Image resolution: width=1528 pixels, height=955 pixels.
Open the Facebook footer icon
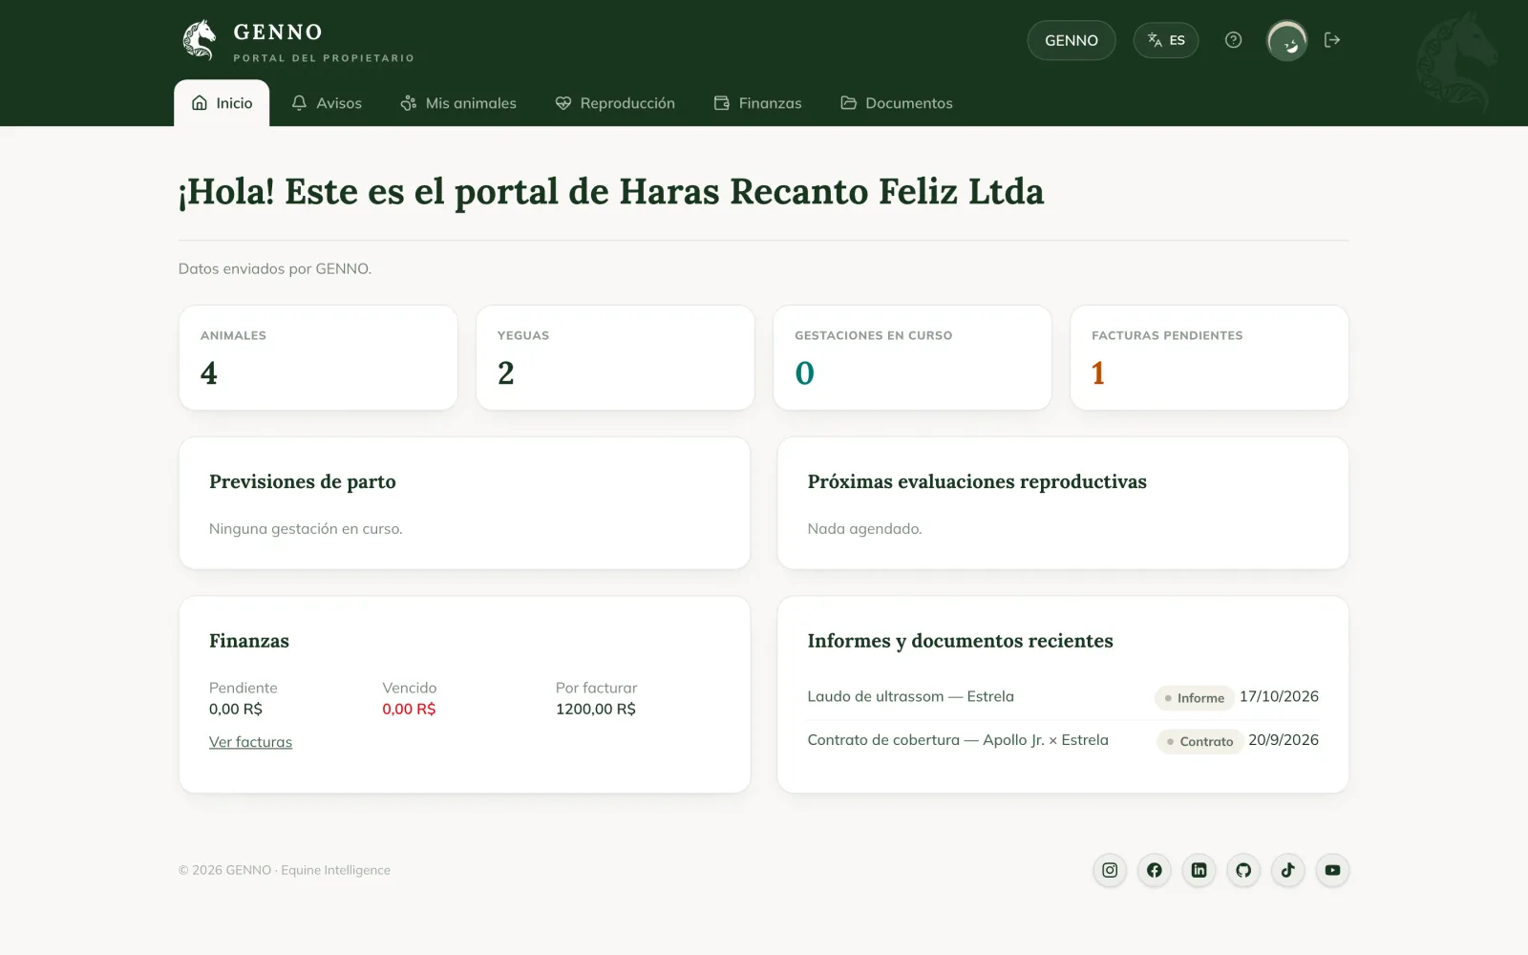1155,870
